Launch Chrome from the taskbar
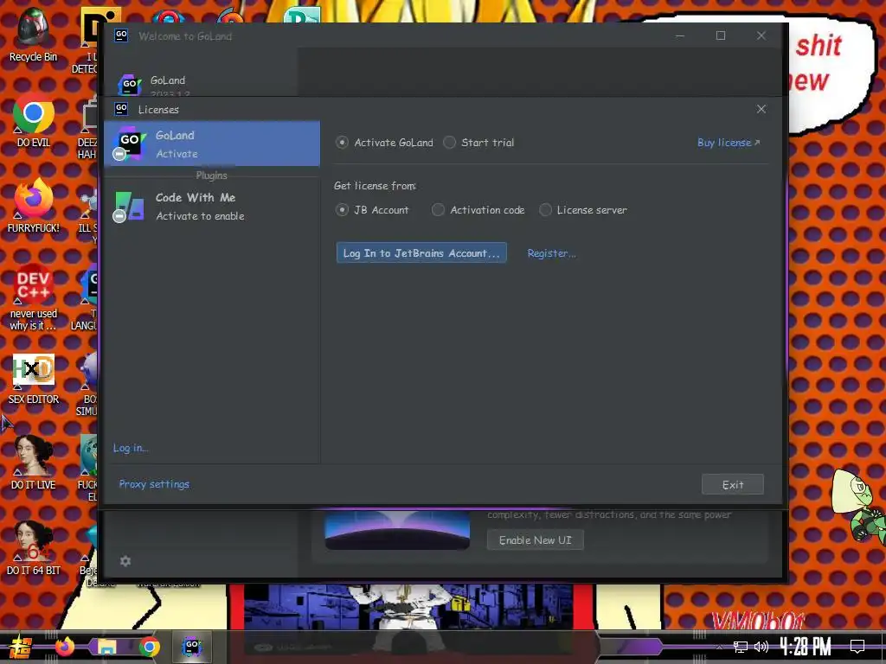886x664 pixels. click(x=149, y=647)
